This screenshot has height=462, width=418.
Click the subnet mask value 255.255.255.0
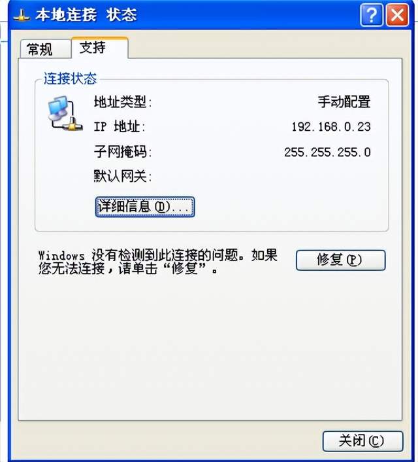tap(327, 152)
